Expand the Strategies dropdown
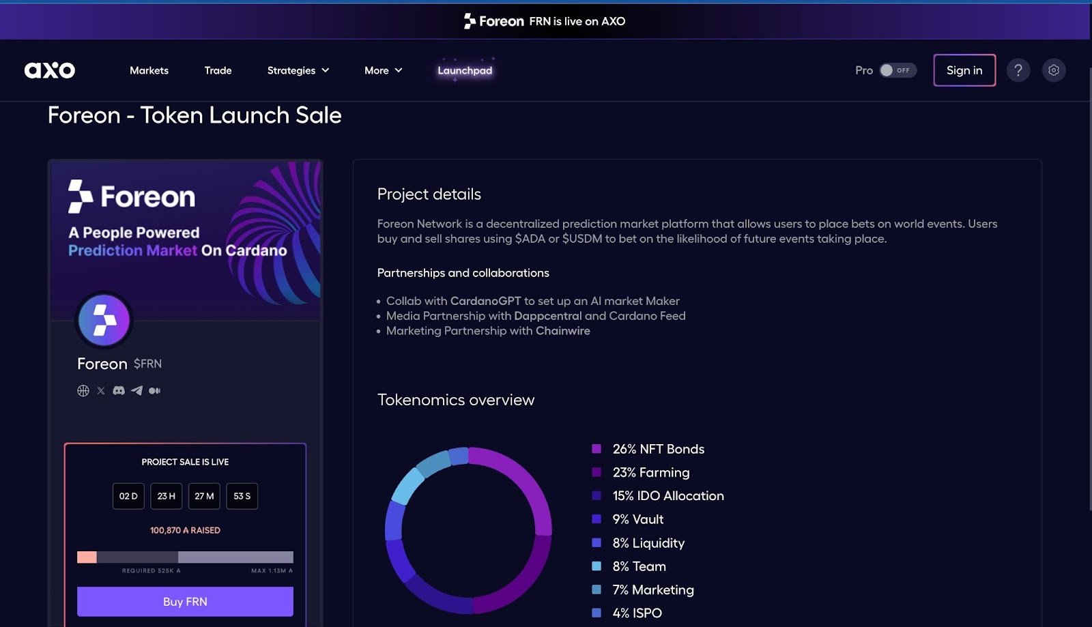 coord(298,70)
